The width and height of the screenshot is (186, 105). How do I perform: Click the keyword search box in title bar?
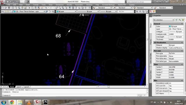coord(139,2)
